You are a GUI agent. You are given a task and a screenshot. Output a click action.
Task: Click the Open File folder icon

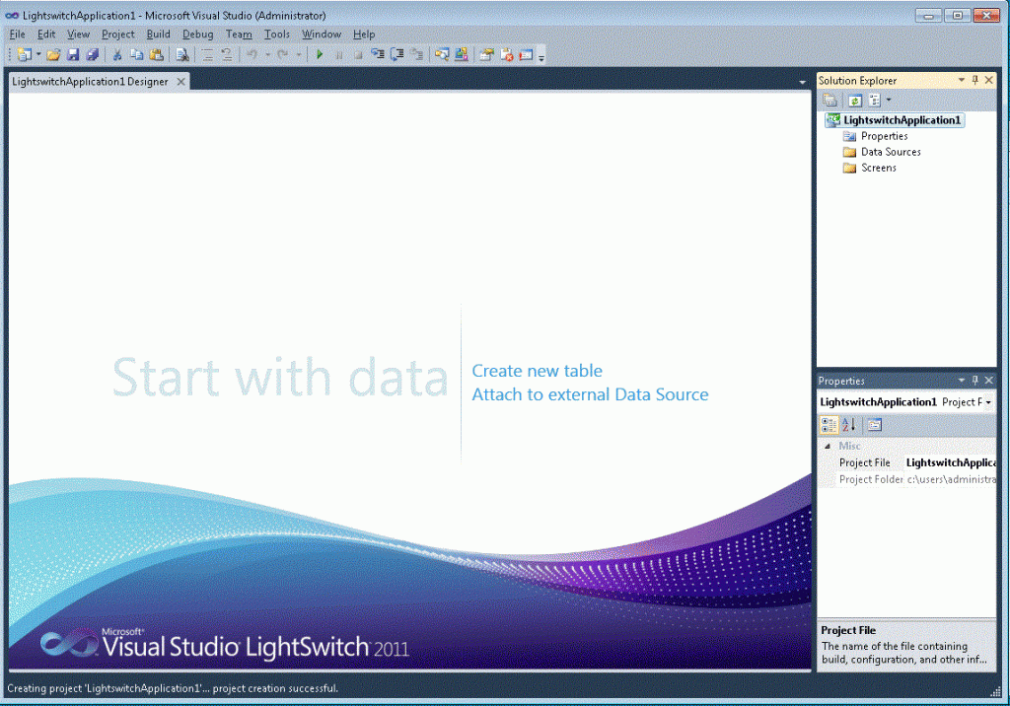click(x=54, y=55)
